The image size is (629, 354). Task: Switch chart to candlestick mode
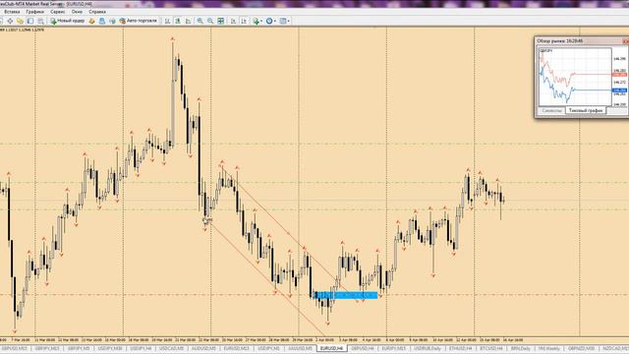click(178, 21)
